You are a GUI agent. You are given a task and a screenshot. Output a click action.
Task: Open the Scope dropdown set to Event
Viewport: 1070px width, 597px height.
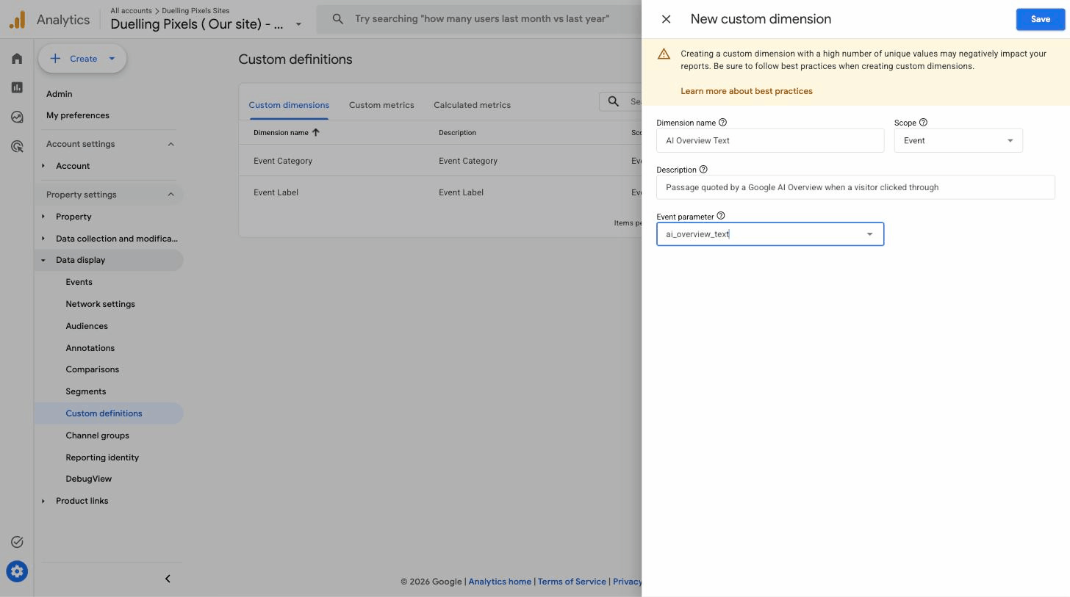958,140
